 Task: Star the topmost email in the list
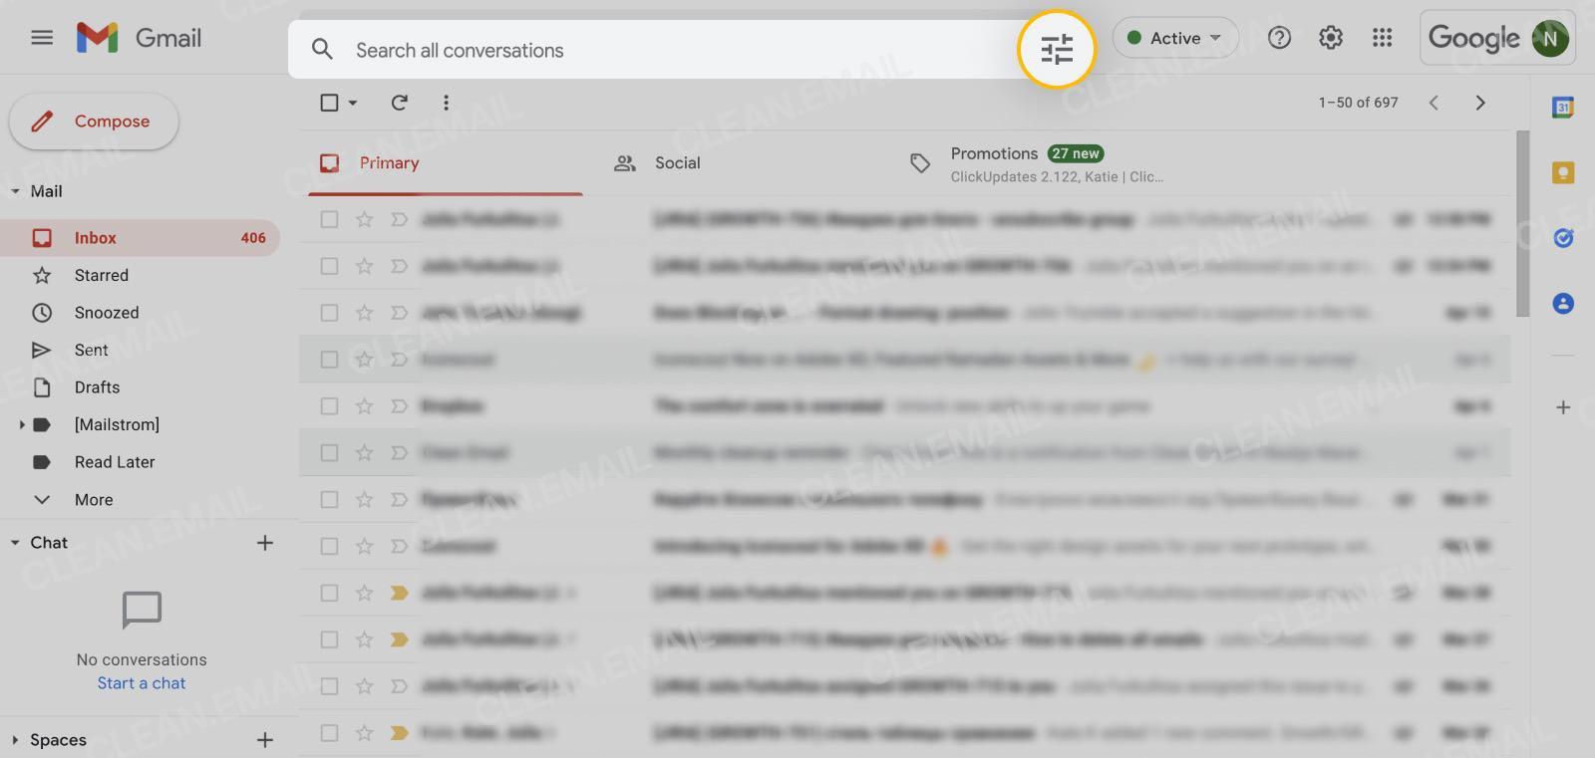tap(364, 219)
